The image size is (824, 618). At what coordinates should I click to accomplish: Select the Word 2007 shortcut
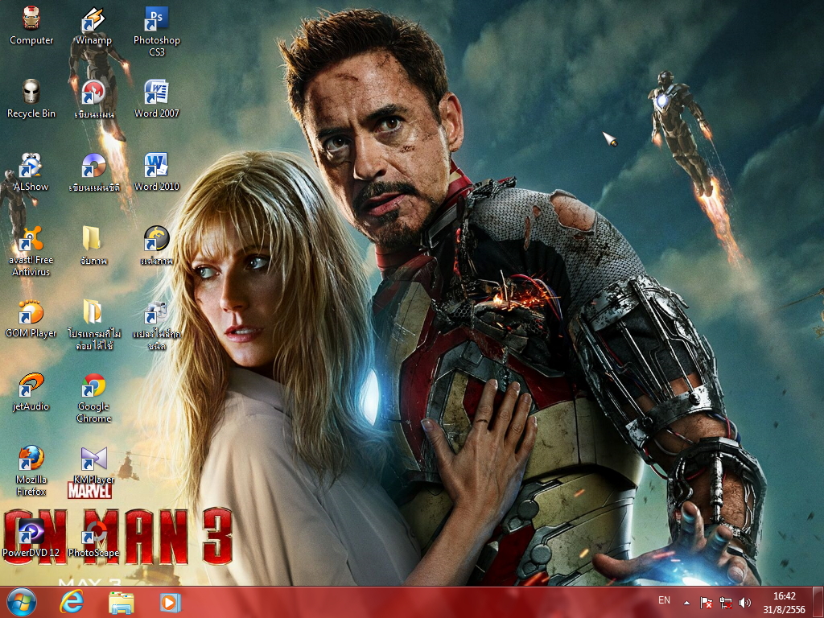point(157,99)
